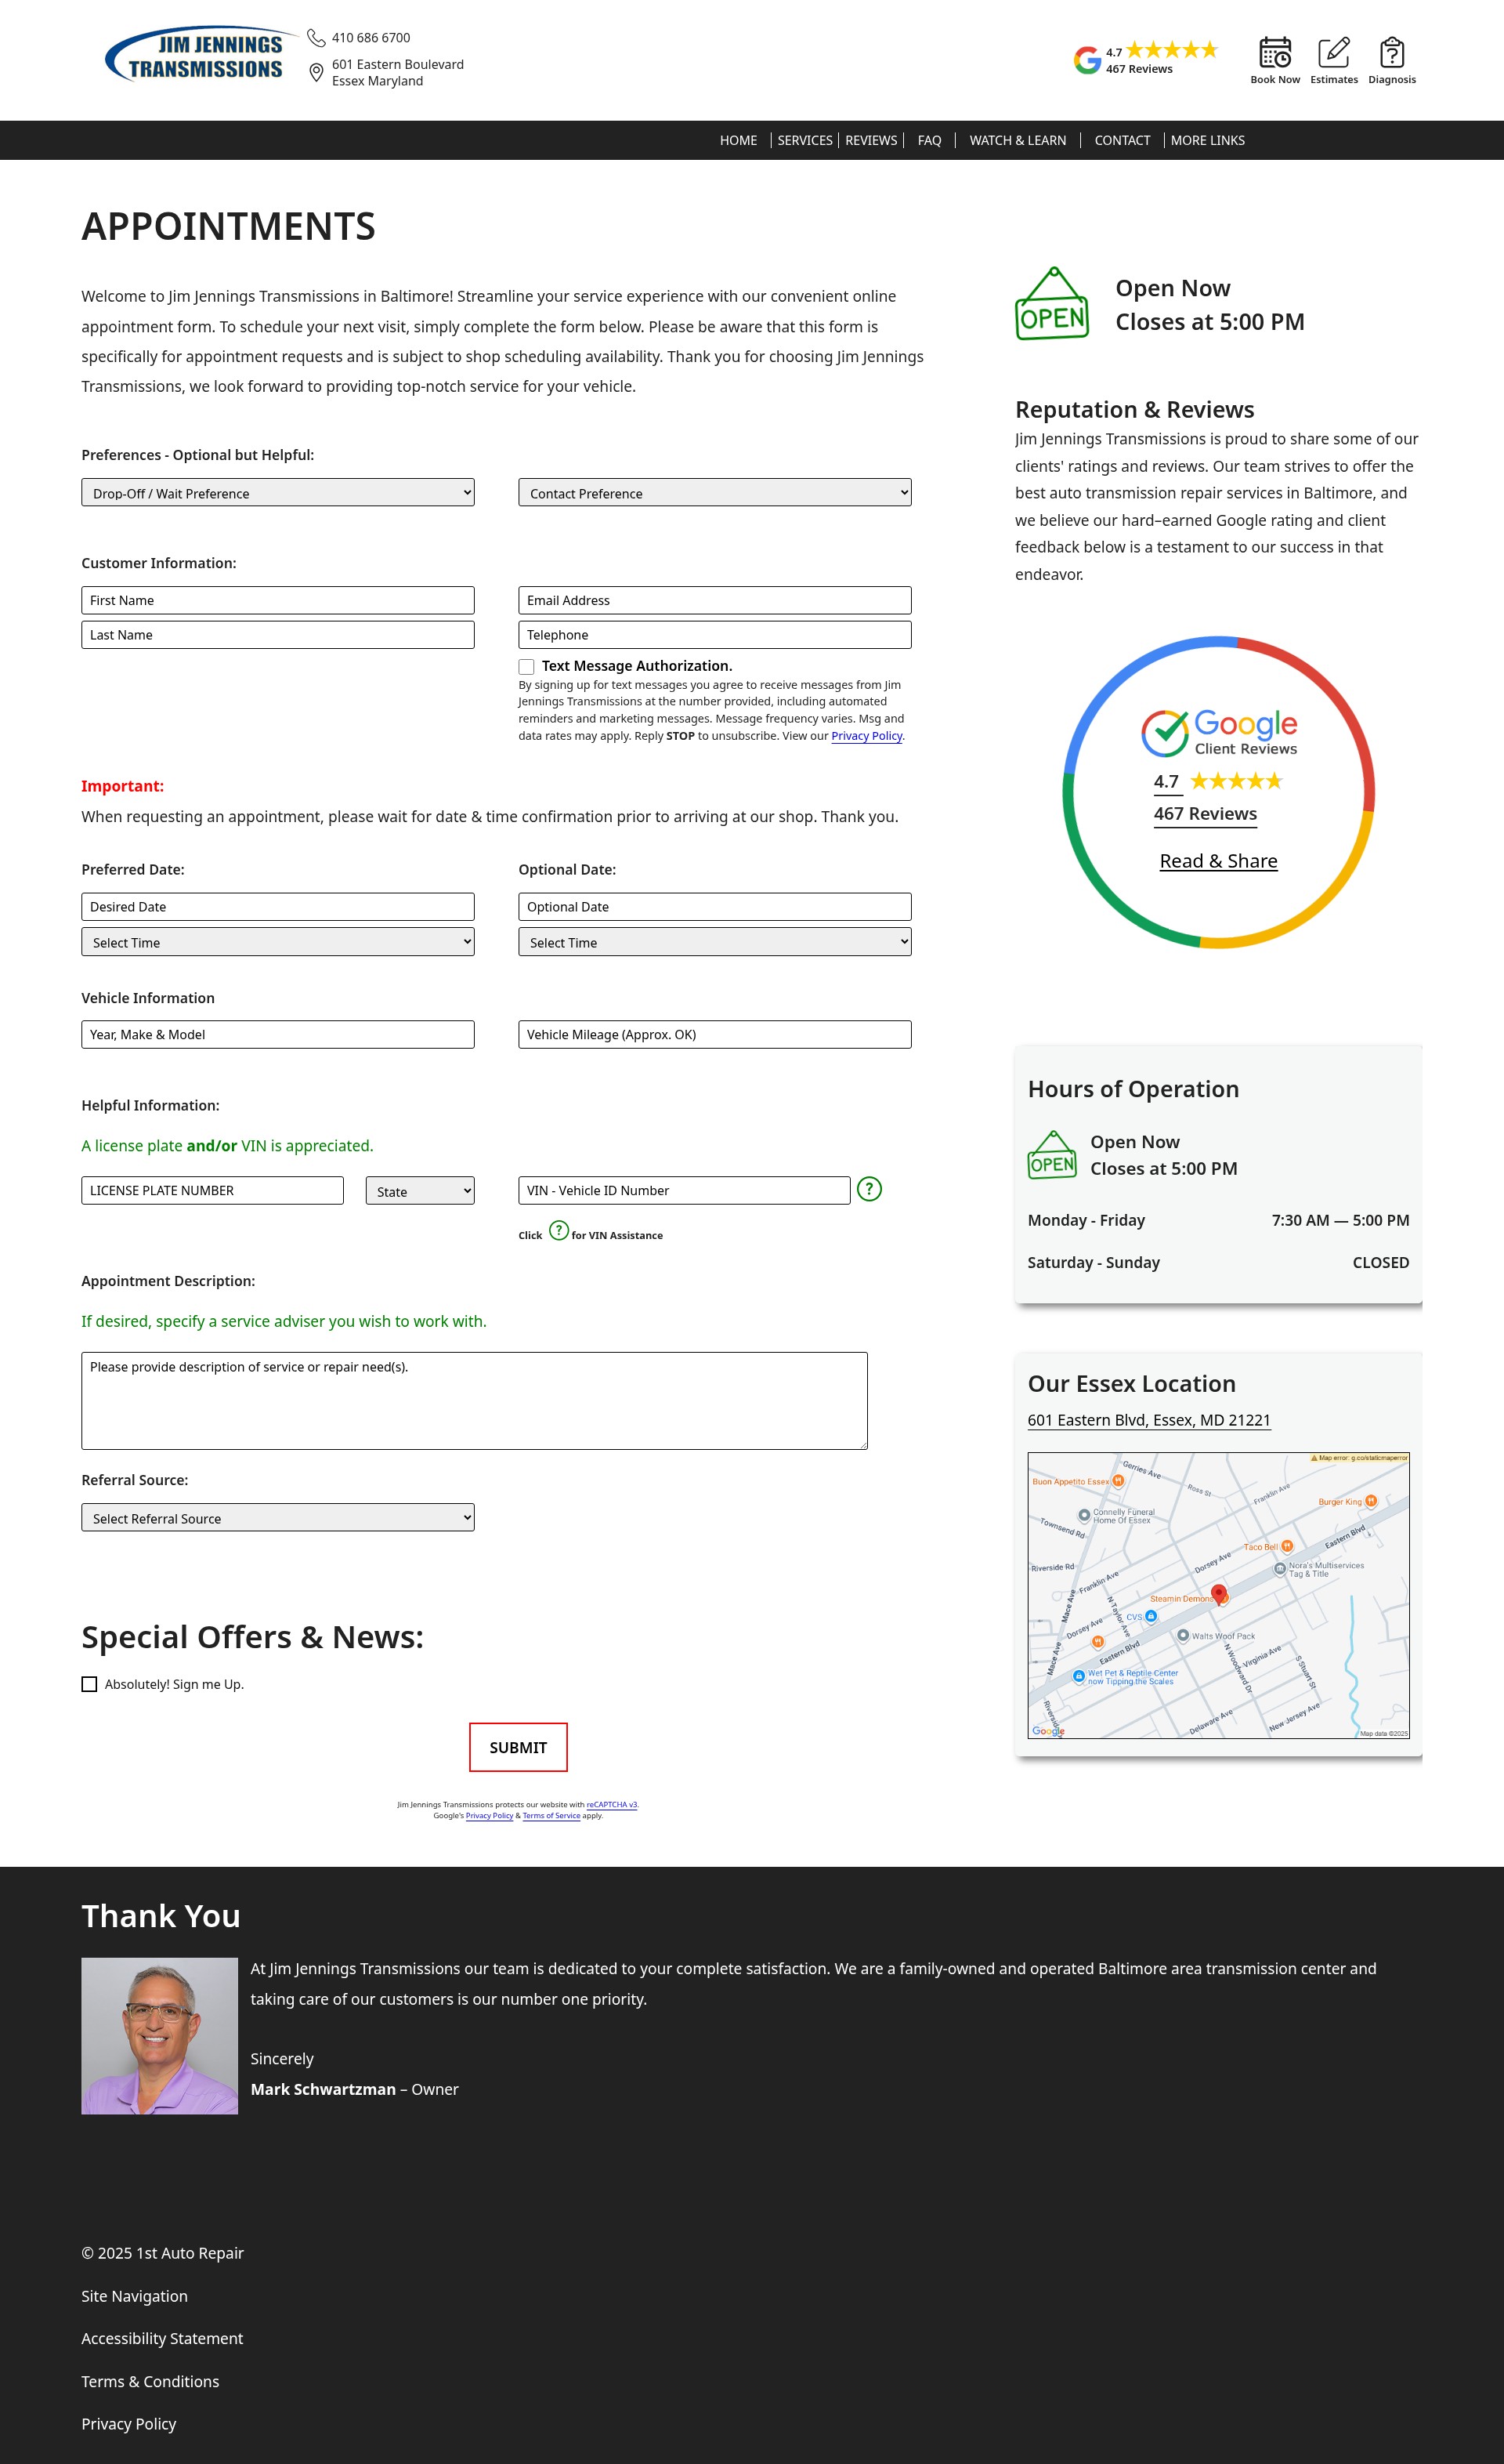The width and height of the screenshot is (1504, 2464).
Task: Click the Google Client Reviews badge logo
Action: pos(1218,732)
